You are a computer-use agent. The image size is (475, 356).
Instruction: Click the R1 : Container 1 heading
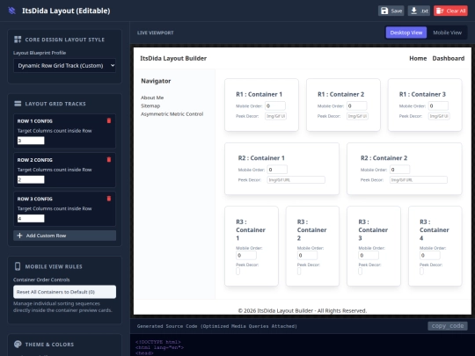pos(259,94)
